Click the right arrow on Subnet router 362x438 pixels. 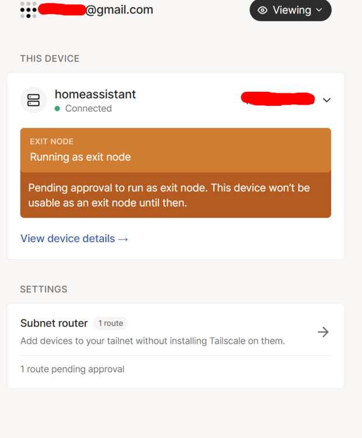(323, 332)
